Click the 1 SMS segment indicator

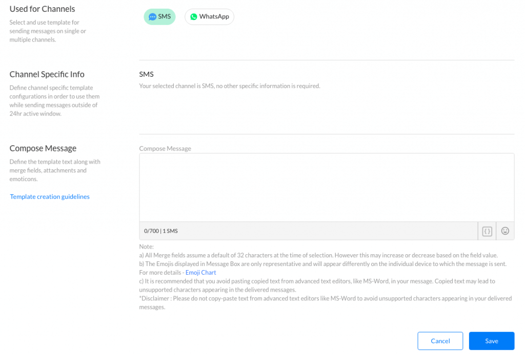[169, 231]
